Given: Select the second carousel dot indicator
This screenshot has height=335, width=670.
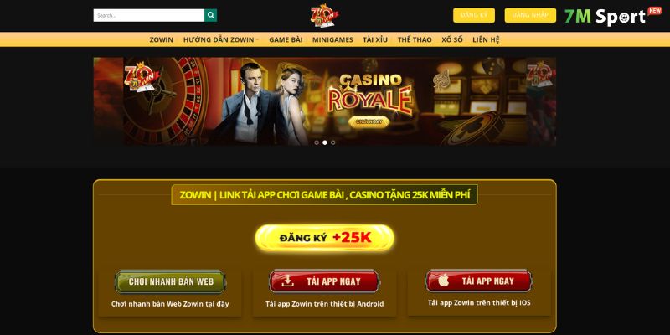Looking at the screenshot, I should pos(325,142).
